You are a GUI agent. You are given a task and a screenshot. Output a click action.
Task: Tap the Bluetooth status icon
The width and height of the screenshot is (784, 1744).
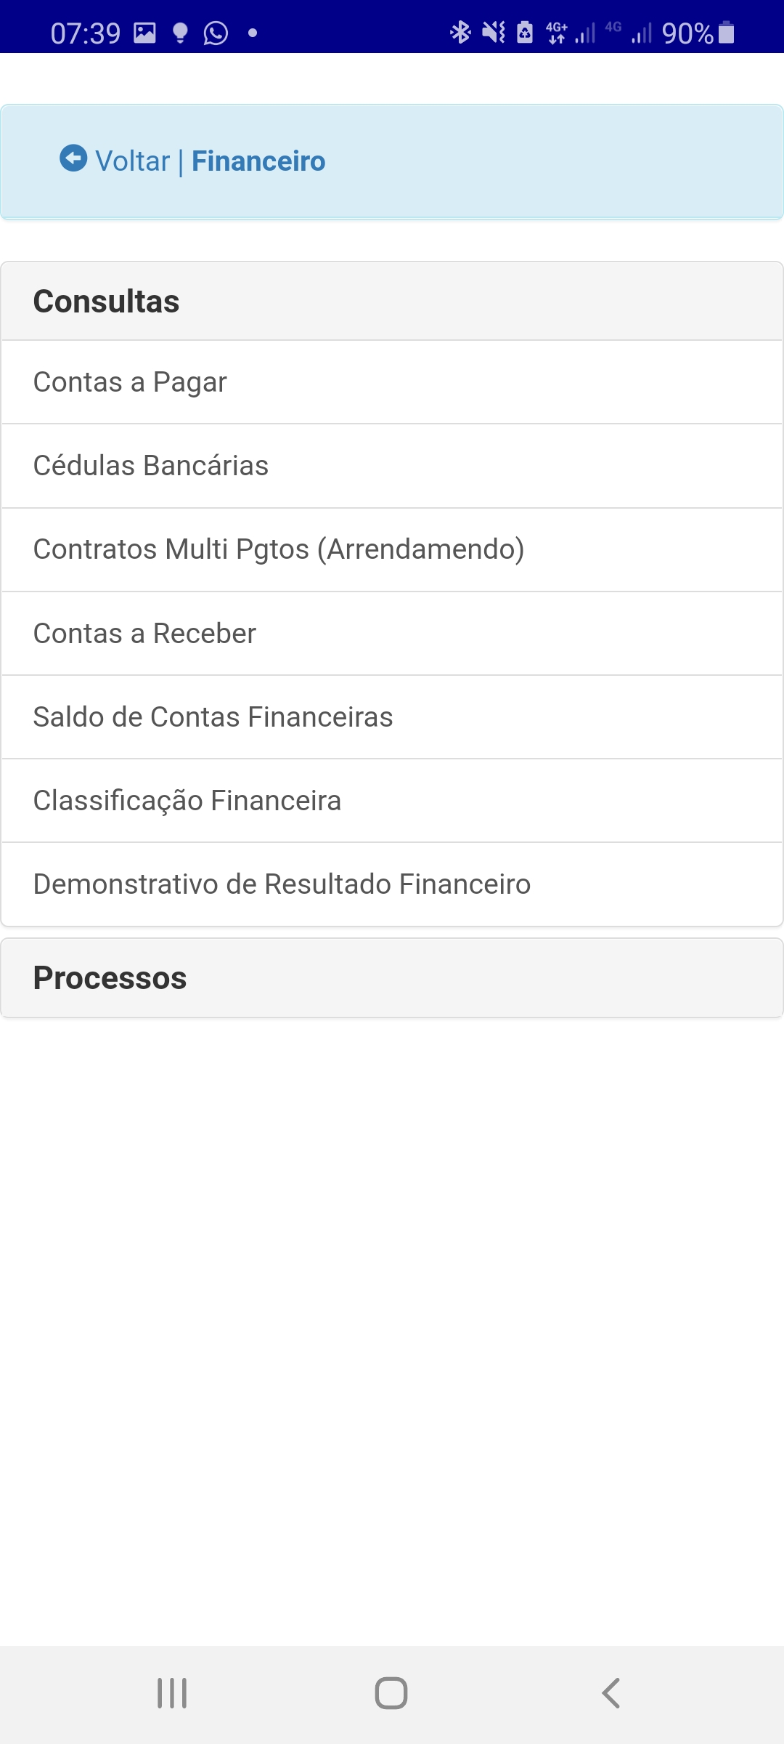460,33
